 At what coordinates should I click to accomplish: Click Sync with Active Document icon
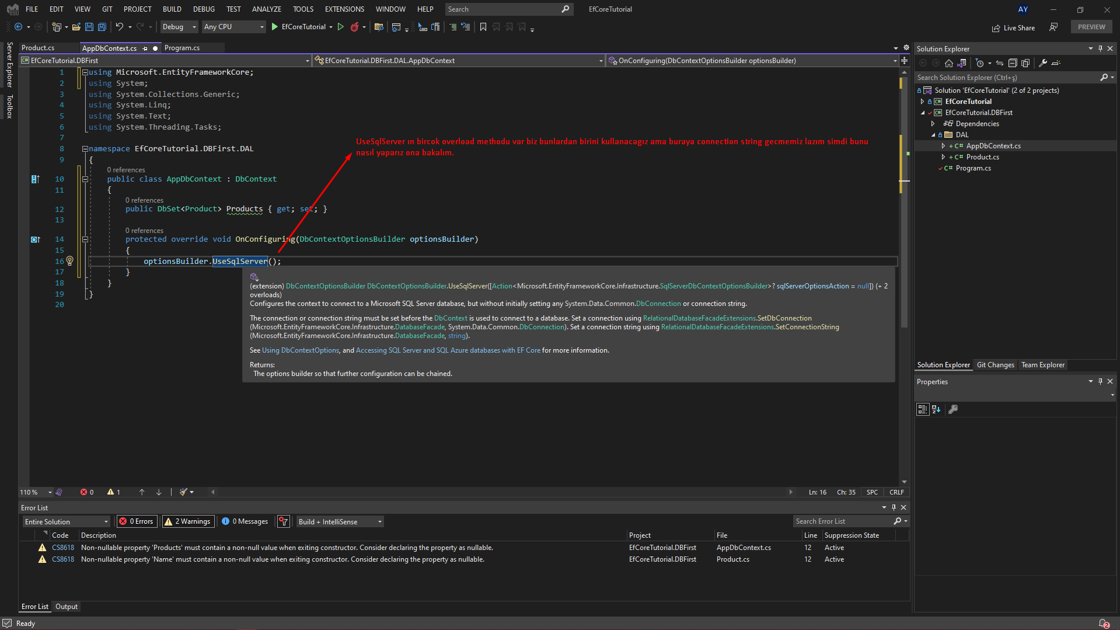pos(1000,63)
